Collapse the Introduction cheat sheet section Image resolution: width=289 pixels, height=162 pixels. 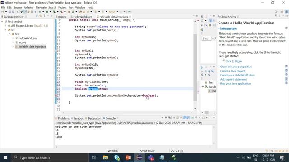point(219,29)
